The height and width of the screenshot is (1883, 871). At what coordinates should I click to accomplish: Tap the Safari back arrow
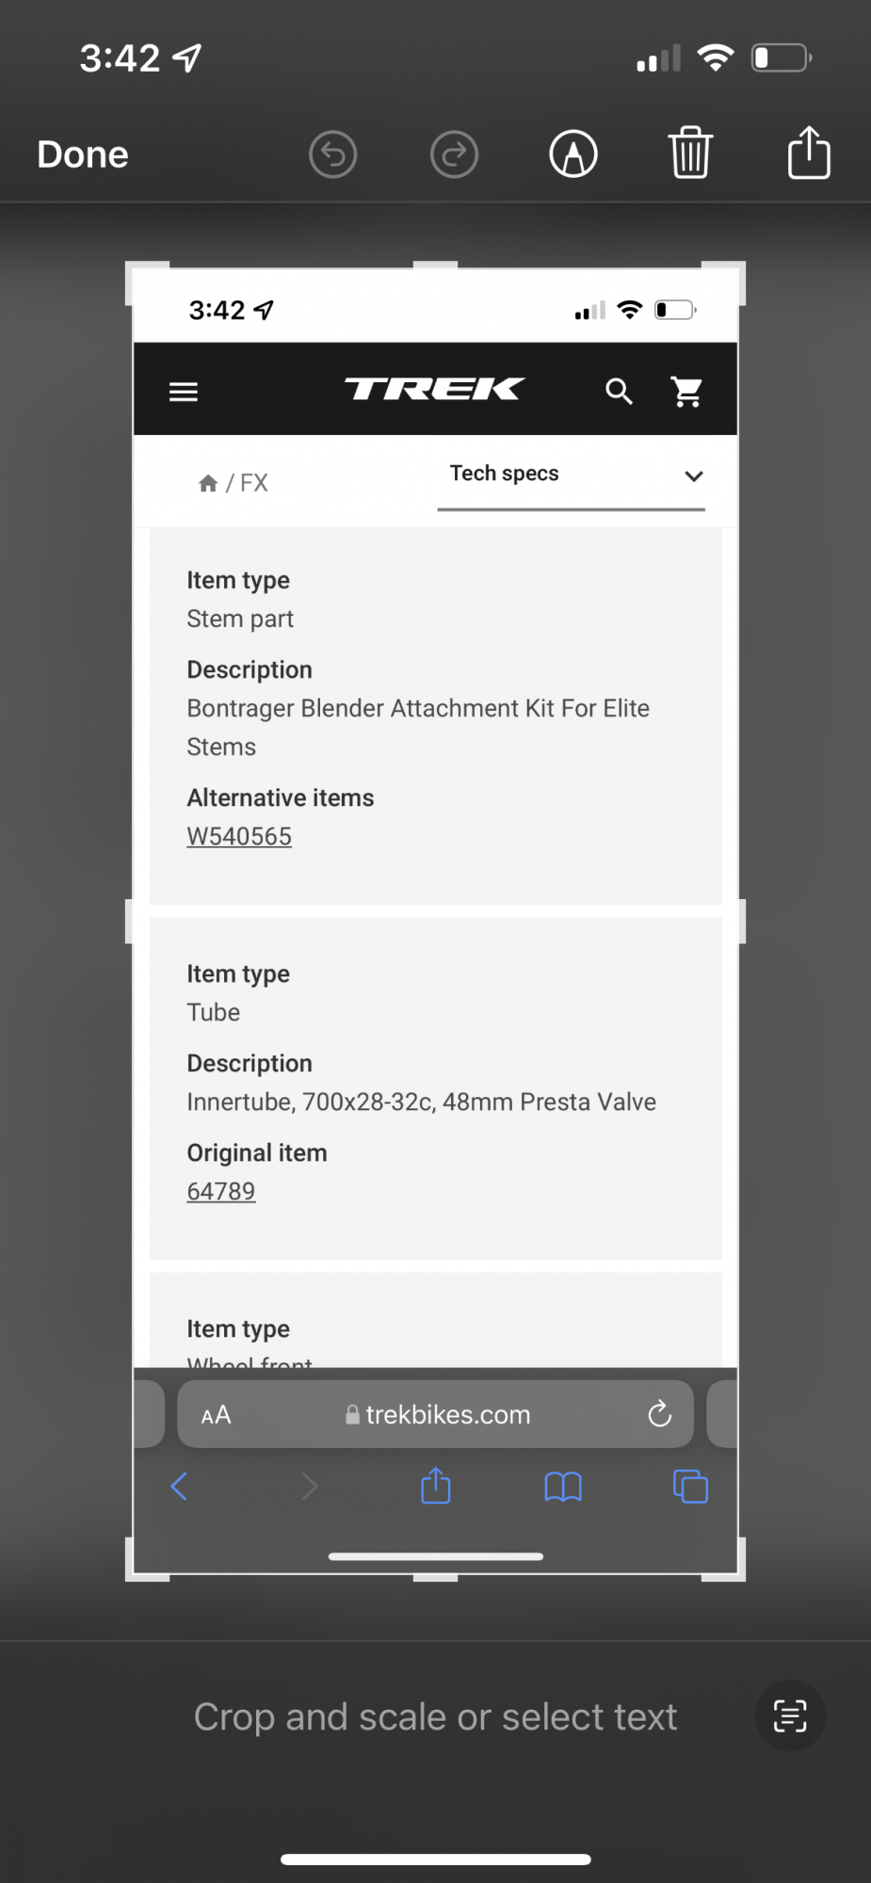pyautogui.click(x=179, y=1488)
